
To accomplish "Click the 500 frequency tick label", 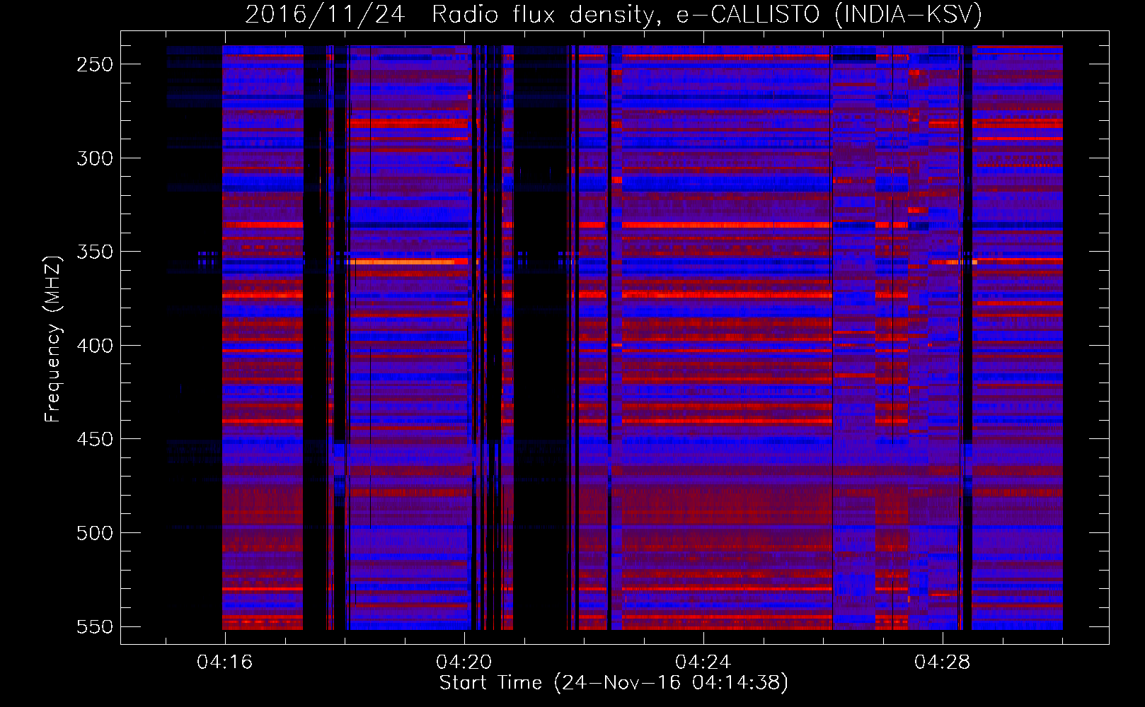I will [95, 533].
